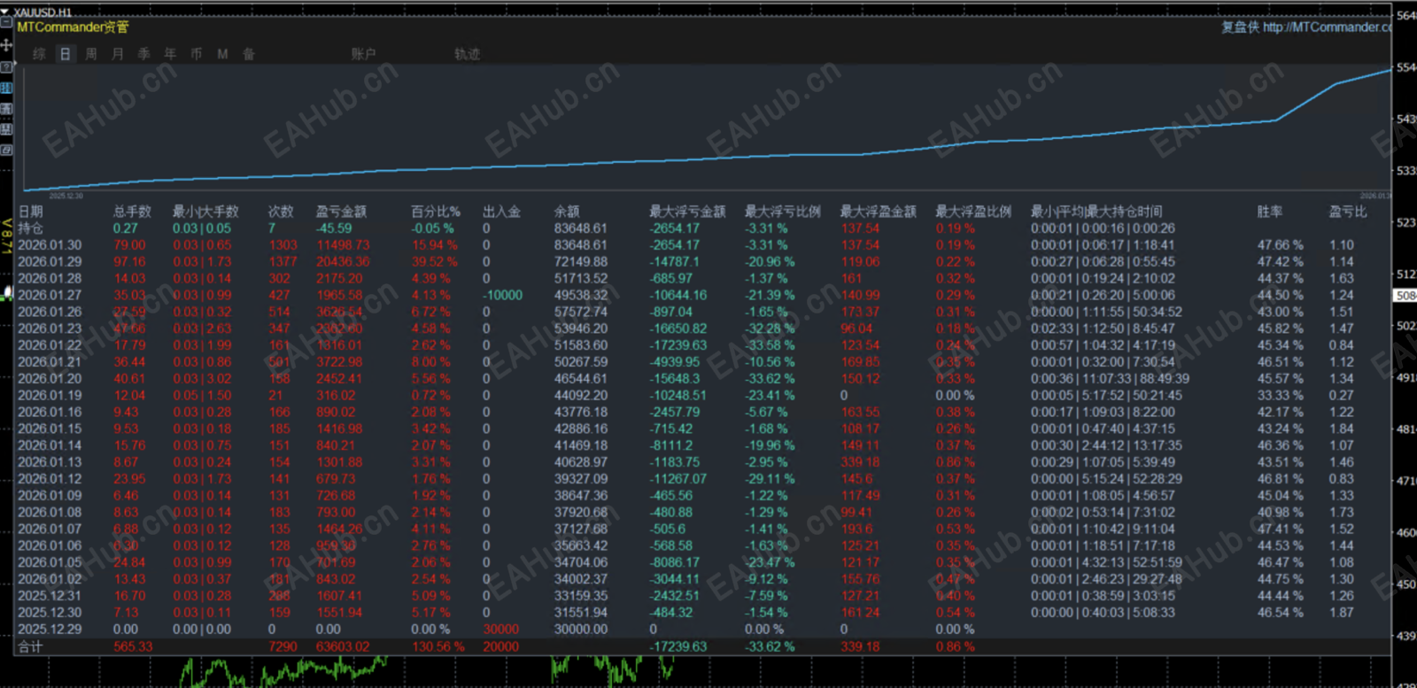Image resolution: width=1417 pixels, height=688 pixels.
Task: Switch to the 季 quarterly tab
Action: point(144,54)
